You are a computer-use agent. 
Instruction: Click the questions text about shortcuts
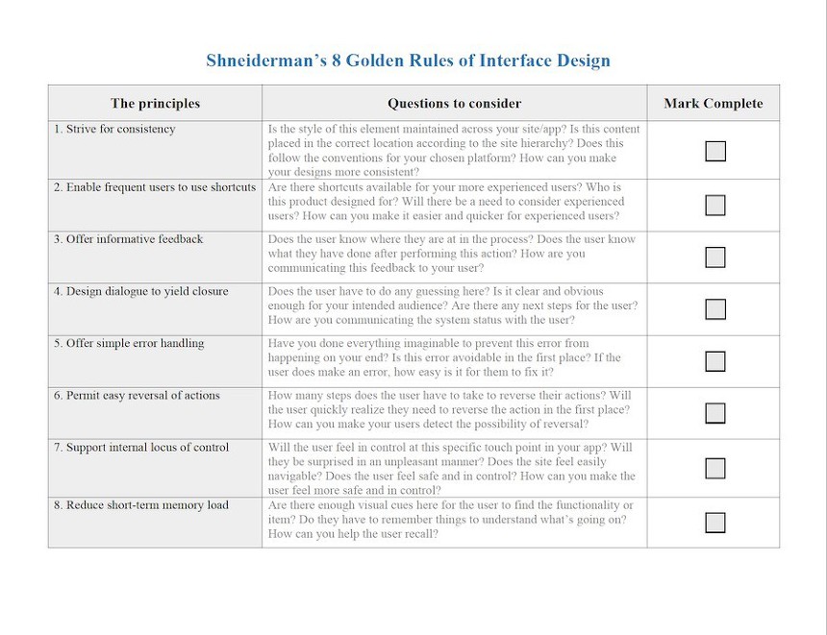coord(445,202)
